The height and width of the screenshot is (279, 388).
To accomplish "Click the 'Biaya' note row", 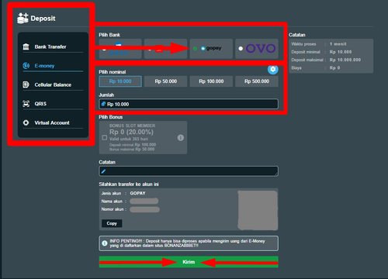I will point(316,68).
